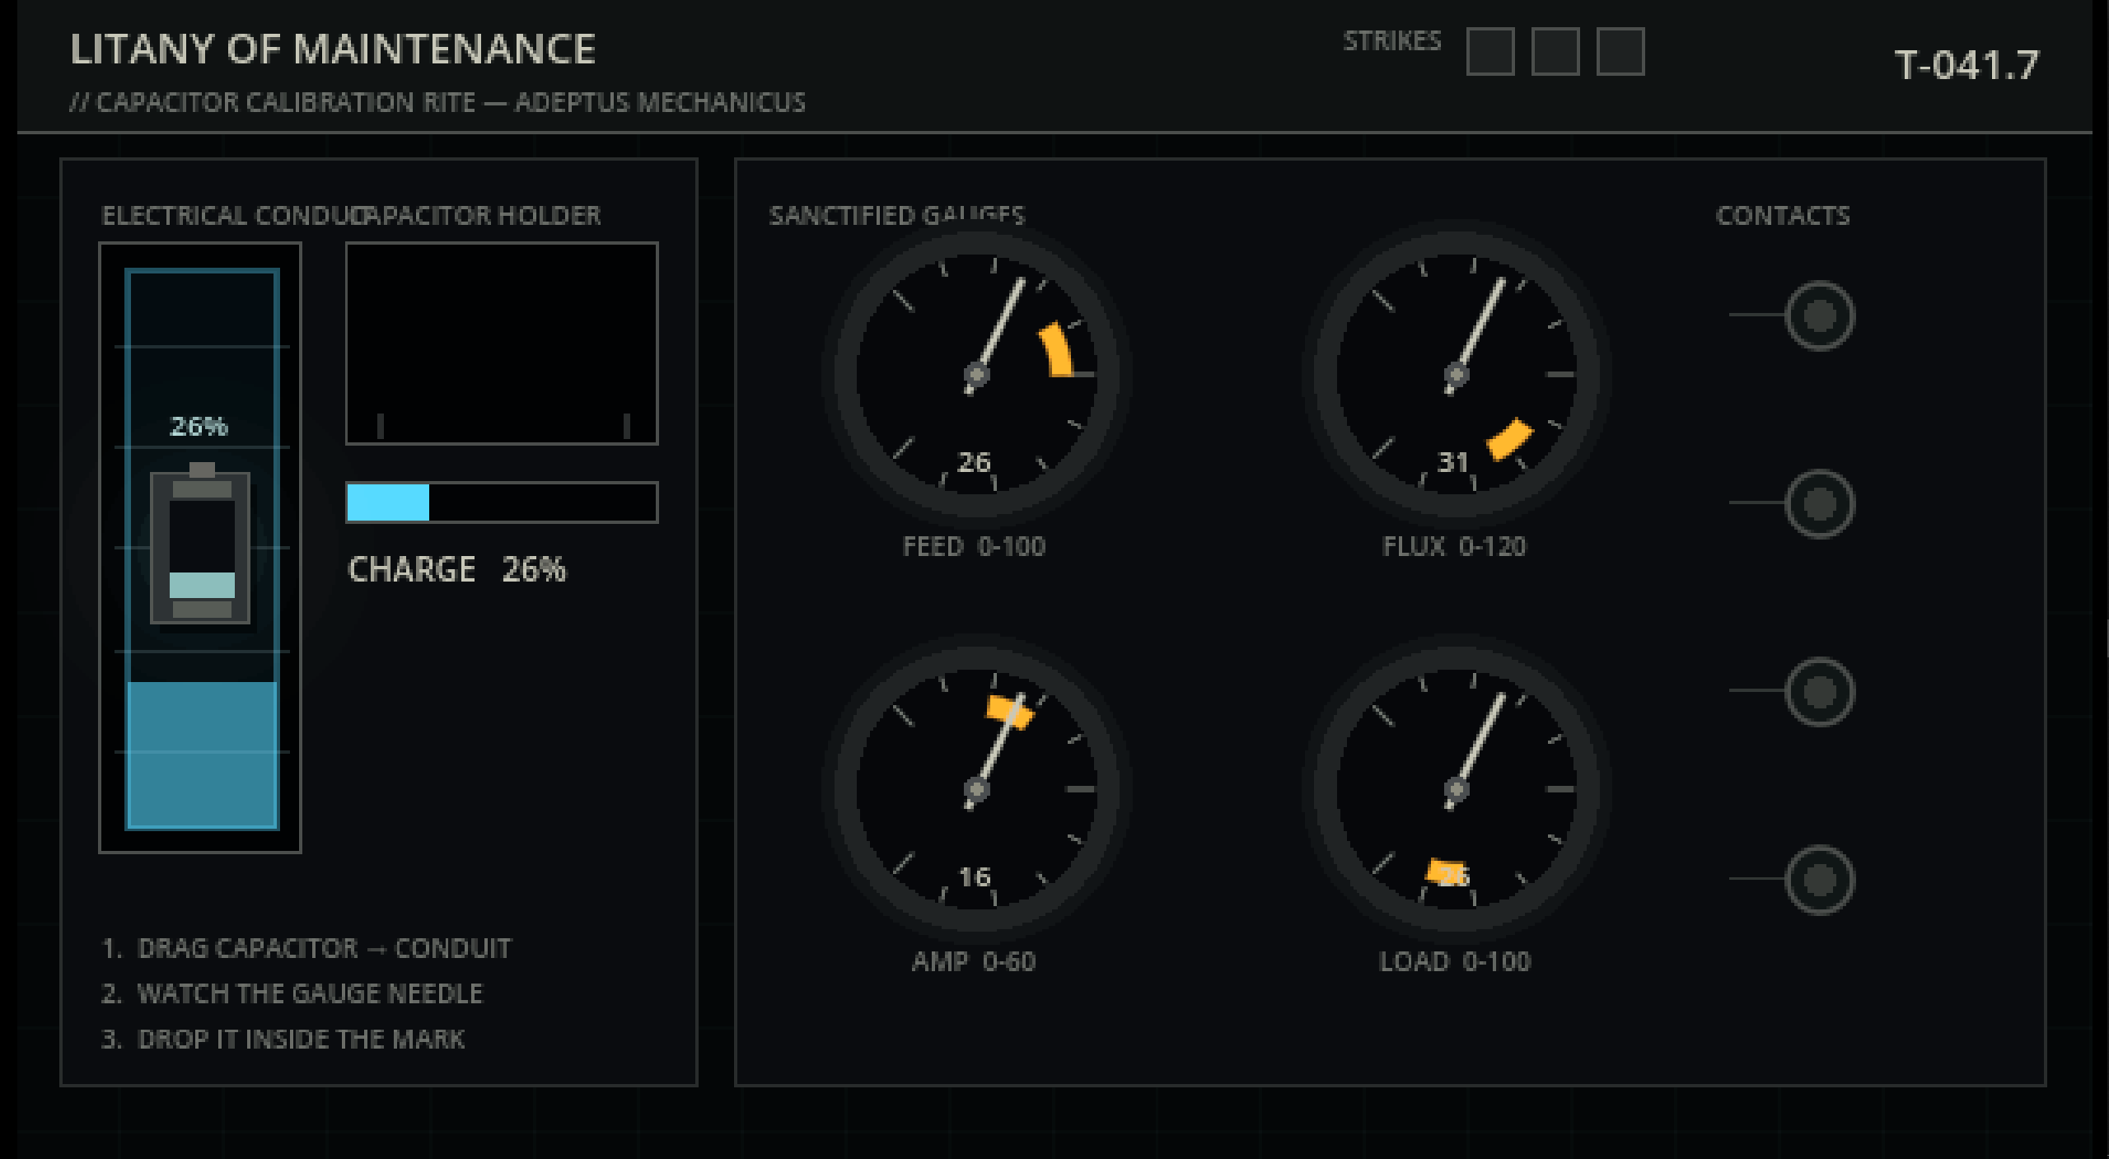This screenshot has width=2109, height=1159.
Task: Click the first strike box
Action: coord(1489,51)
